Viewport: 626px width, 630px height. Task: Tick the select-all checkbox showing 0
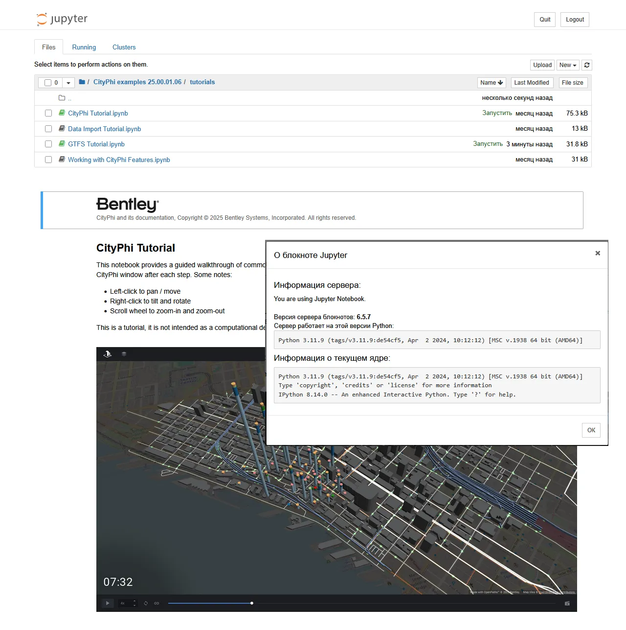tap(48, 83)
